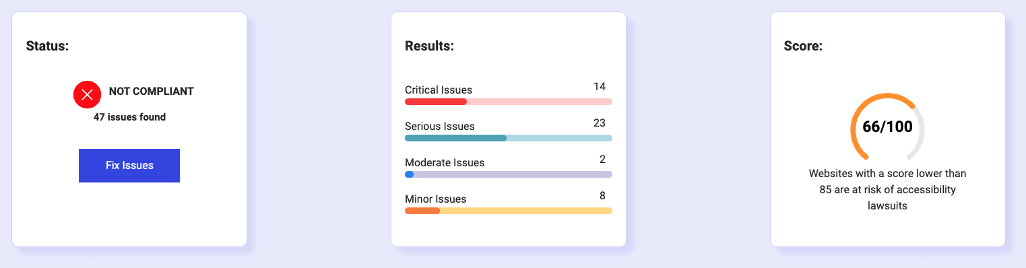Click the Status heading
Viewport: 1026px width, 268px height.
click(48, 46)
